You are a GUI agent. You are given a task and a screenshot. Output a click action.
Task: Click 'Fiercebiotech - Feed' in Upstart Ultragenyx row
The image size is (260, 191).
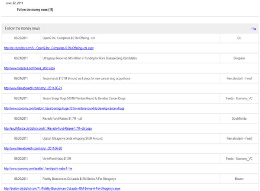pyautogui.click(x=239, y=138)
